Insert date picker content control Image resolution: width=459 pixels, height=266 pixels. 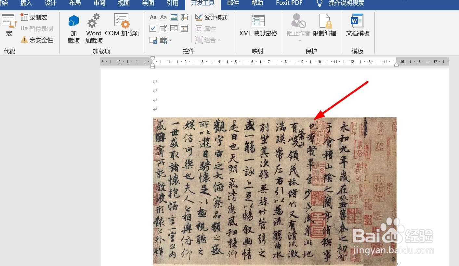point(184,29)
